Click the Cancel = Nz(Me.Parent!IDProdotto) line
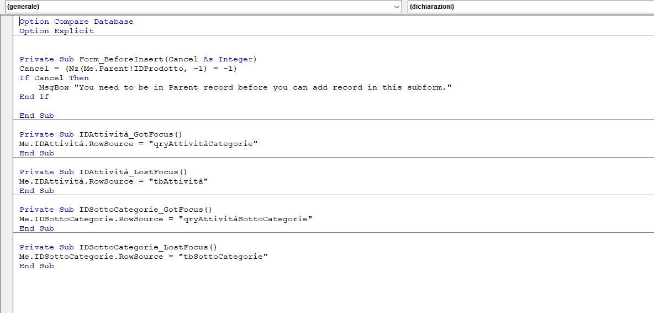This screenshot has height=313, width=654. [x=128, y=69]
